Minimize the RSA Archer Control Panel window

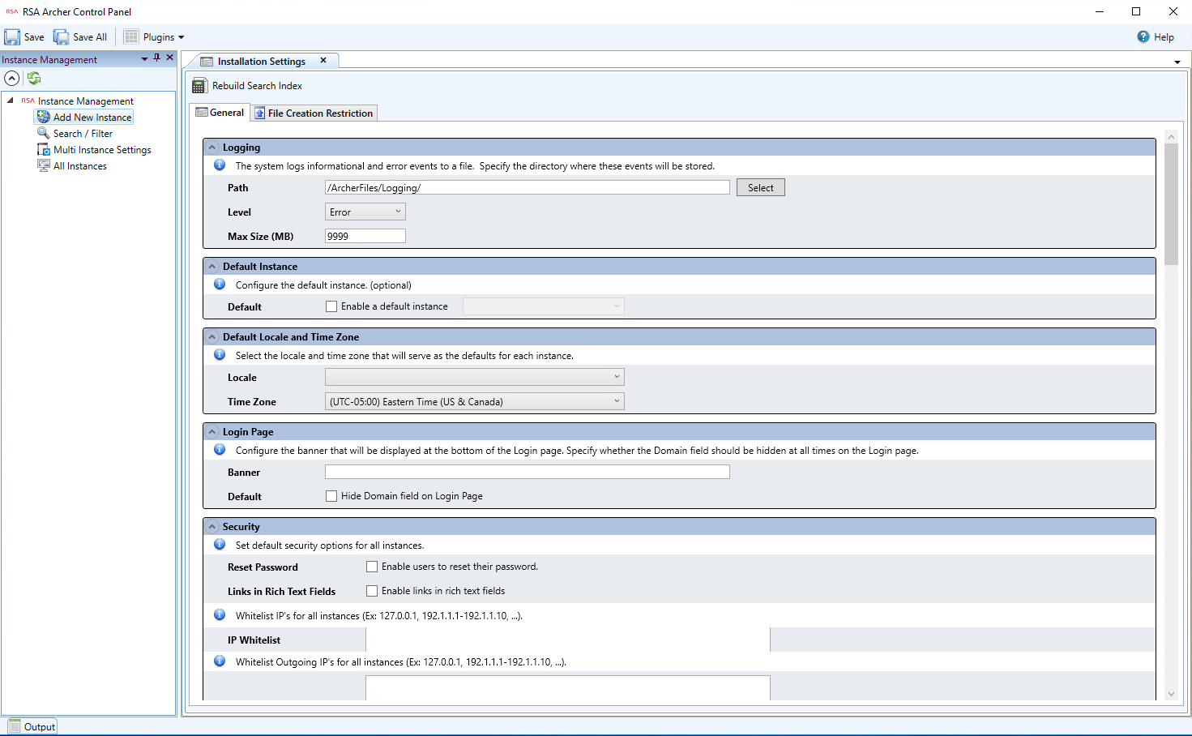(x=1100, y=11)
